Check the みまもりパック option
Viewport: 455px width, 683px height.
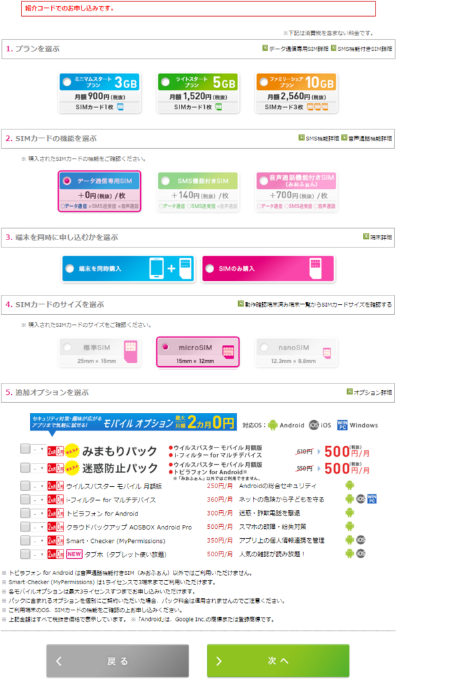[25, 449]
